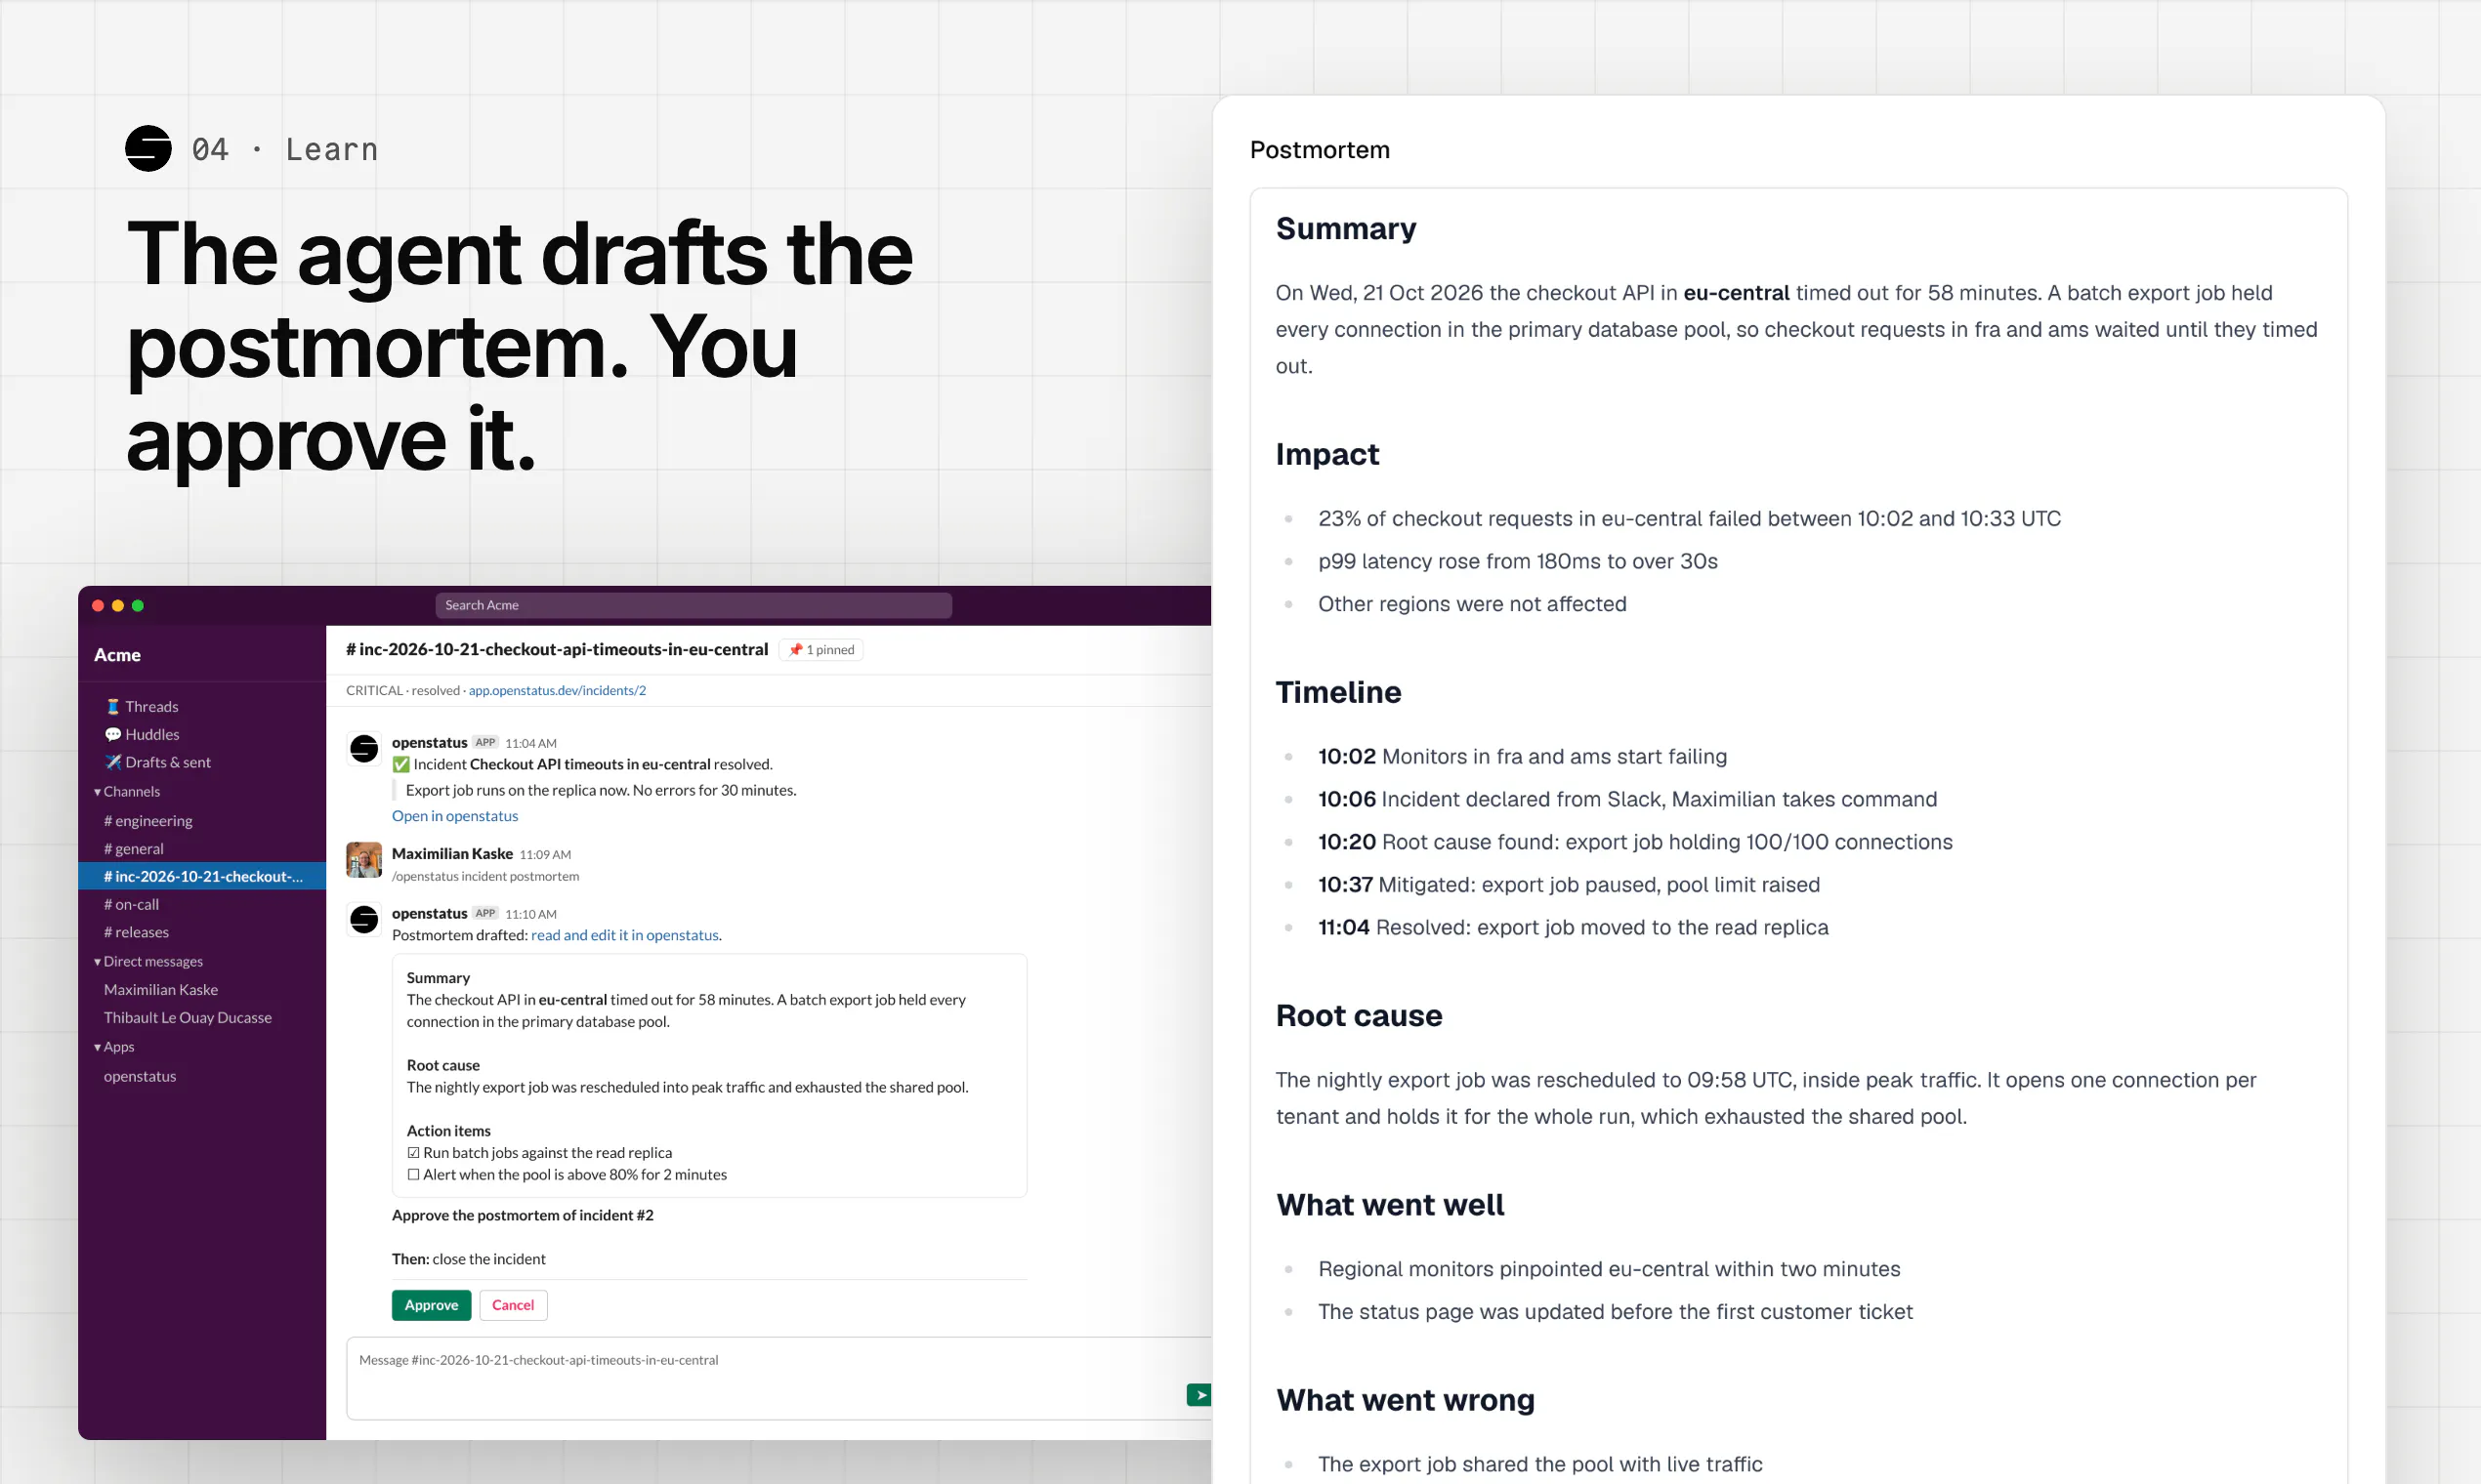Viewport: 2481px width, 1484px height.
Task: Open the #engineering channel
Action: 148,821
